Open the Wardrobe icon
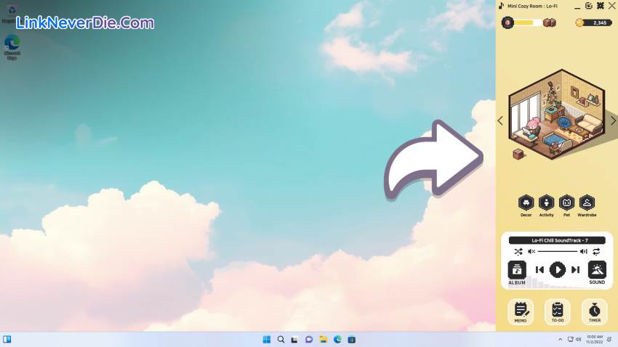 coord(587,203)
